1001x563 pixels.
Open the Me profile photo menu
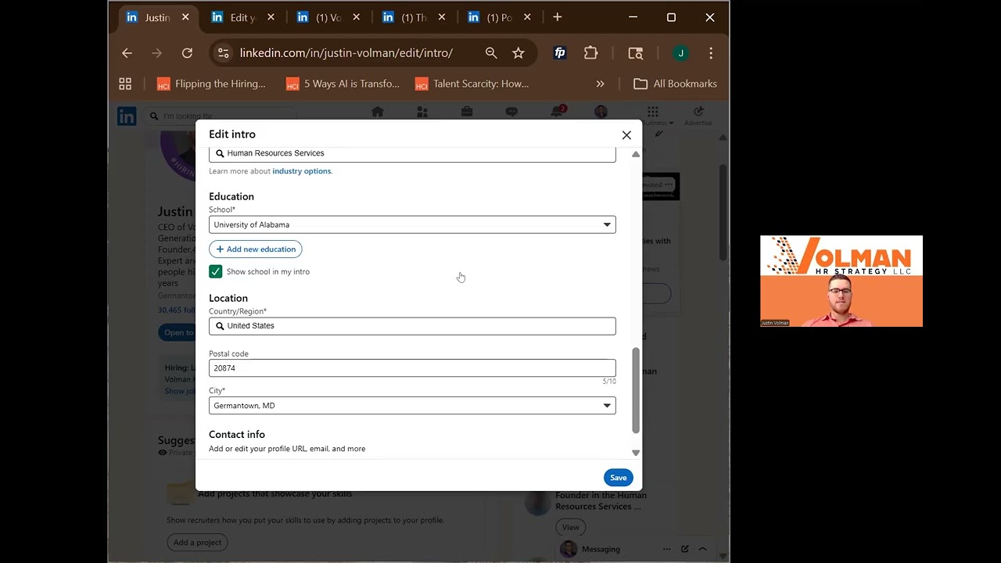[x=601, y=112]
